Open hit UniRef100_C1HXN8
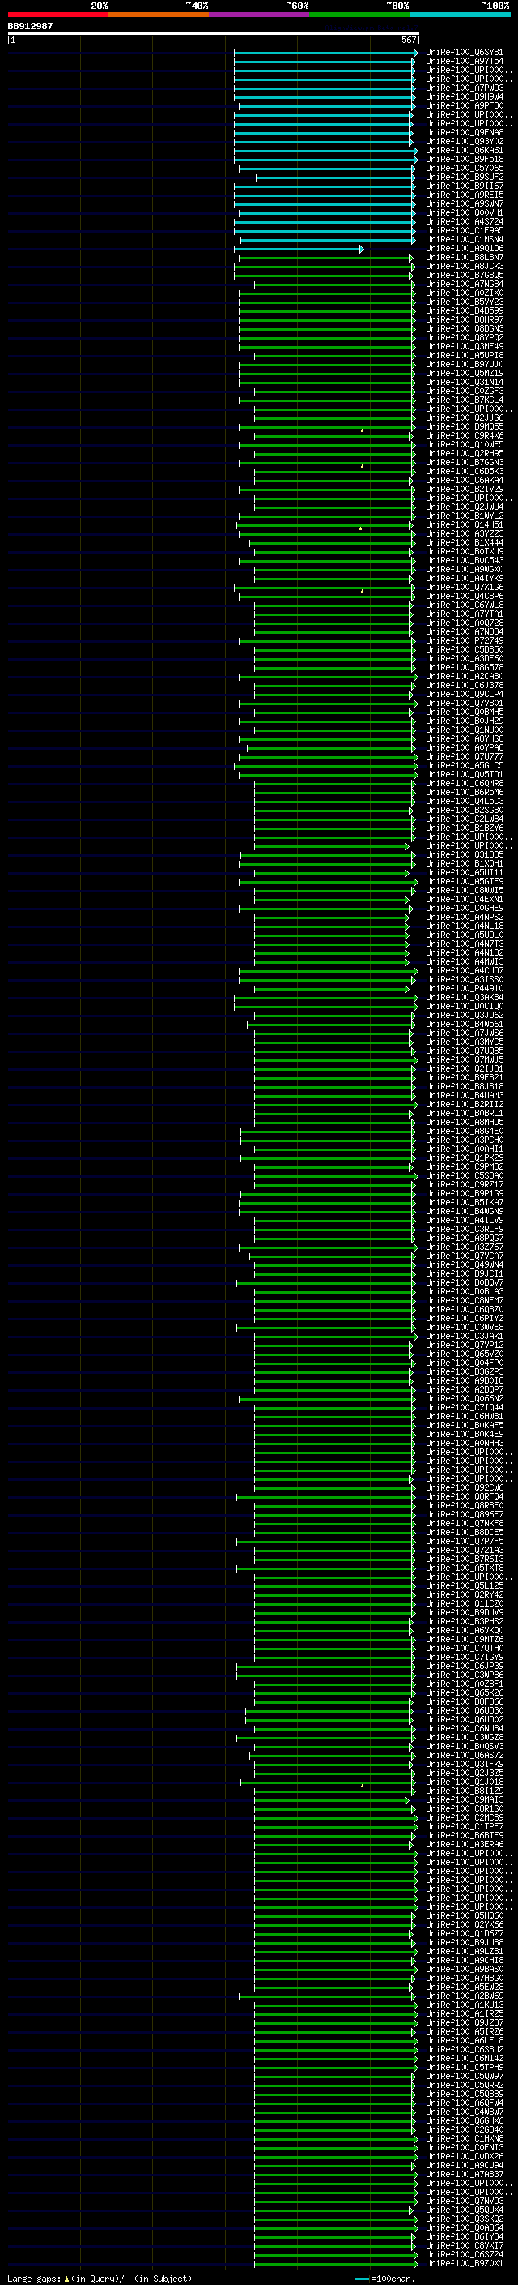The width and height of the screenshot is (518, 2285). [x=464, y=2138]
